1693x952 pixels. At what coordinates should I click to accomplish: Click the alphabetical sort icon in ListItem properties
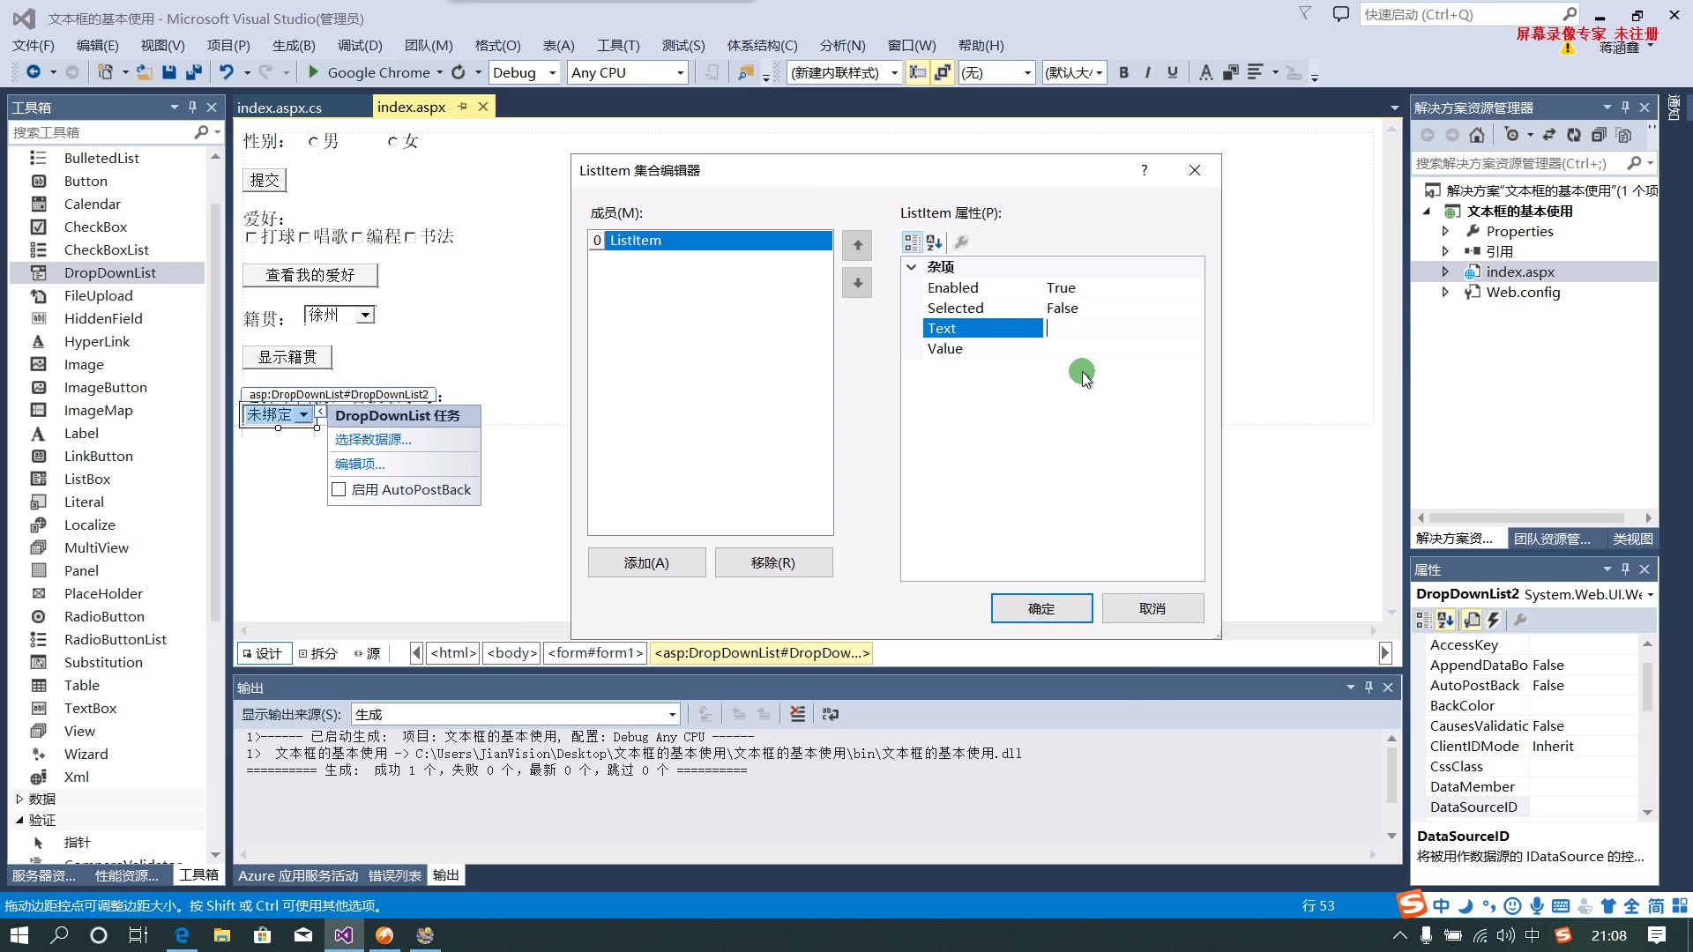935,242
